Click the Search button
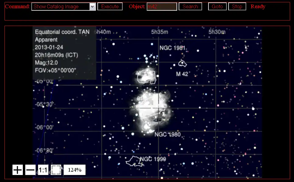 (190, 7)
